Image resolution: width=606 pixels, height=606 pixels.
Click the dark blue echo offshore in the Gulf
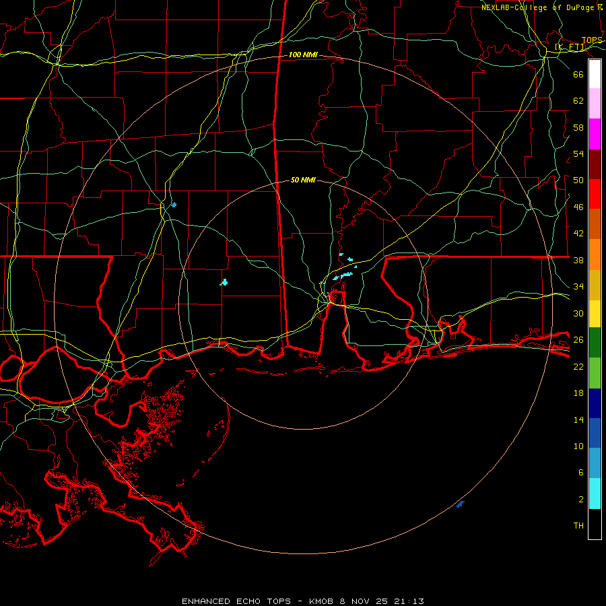pyautogui.click(x=461, y=504)
